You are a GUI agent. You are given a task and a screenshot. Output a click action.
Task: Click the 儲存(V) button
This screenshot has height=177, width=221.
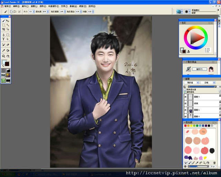click(x=200, y=69)
